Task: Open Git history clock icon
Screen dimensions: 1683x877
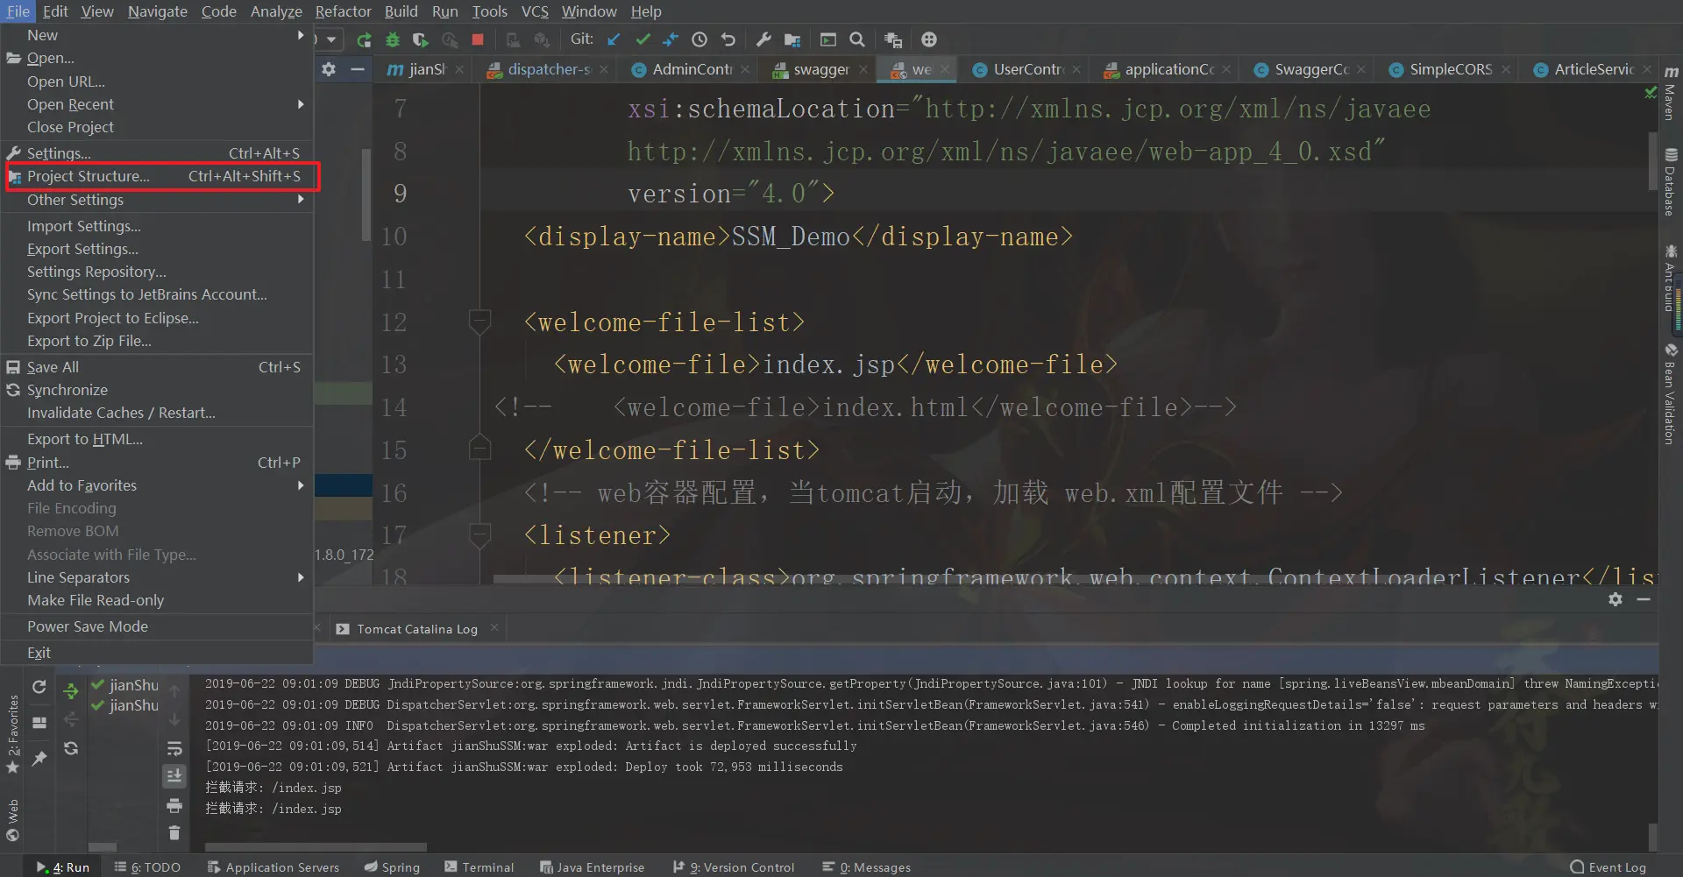Action: click(x=699, y=39)
